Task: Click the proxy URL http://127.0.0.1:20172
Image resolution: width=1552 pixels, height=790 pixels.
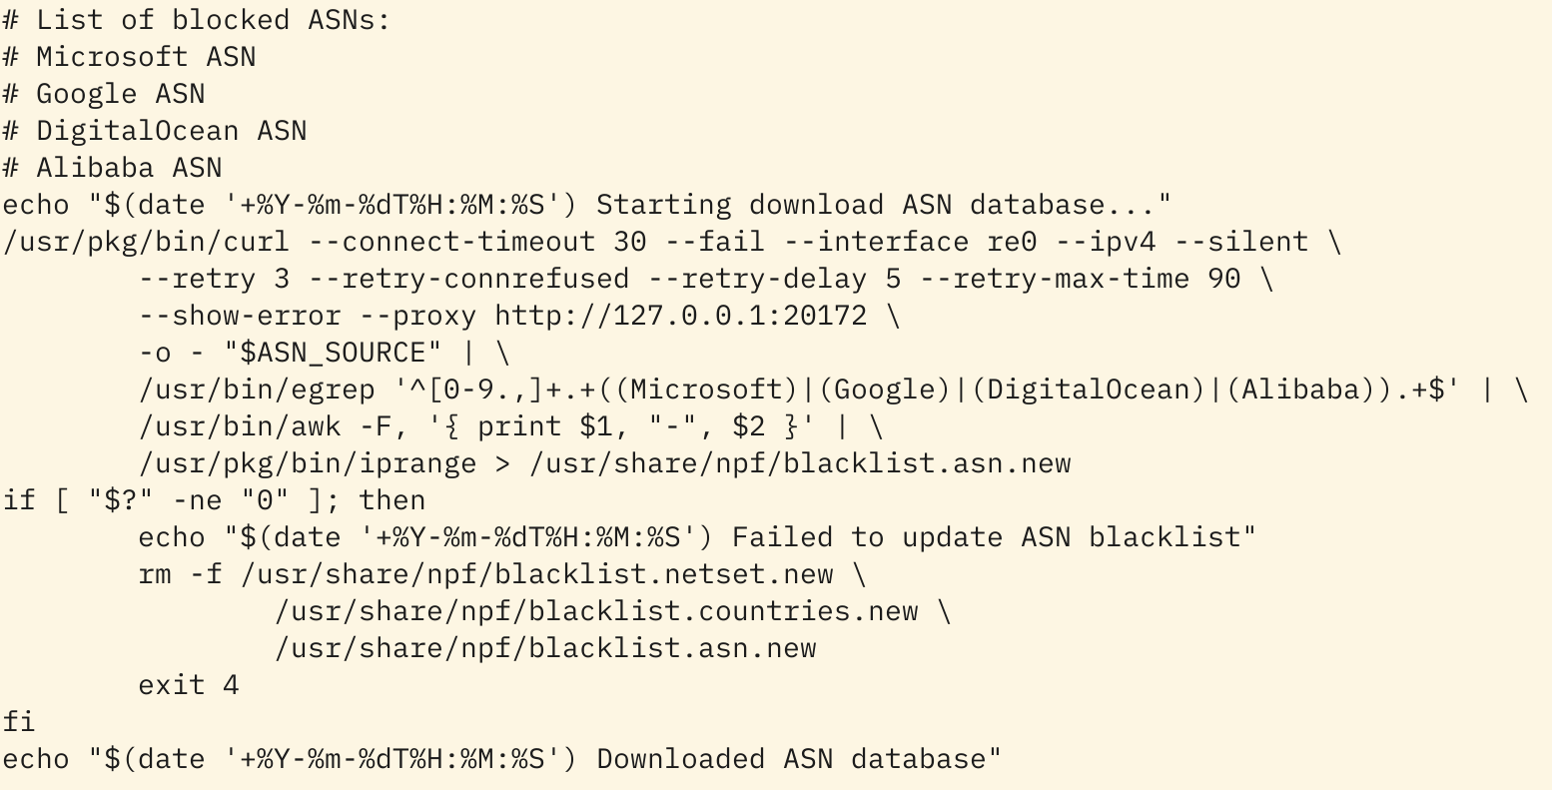Action: [681, 316]
